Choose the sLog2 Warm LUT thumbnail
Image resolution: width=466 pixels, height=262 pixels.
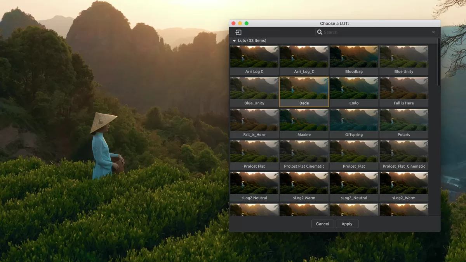(304, 187)
